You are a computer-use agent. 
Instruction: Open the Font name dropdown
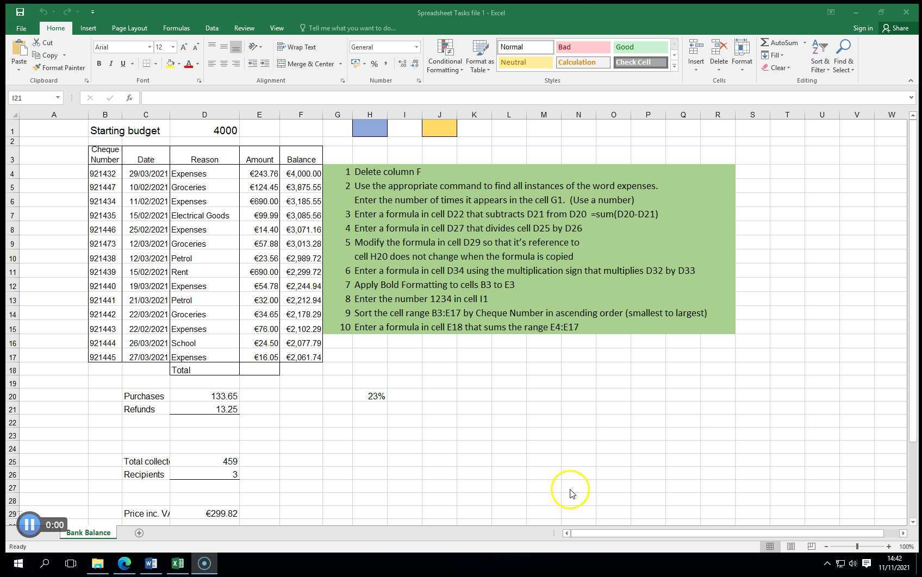(150, 47)
